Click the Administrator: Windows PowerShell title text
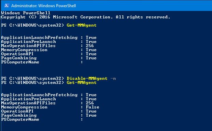This screenshot has width=212, height=131. point(44,6)
